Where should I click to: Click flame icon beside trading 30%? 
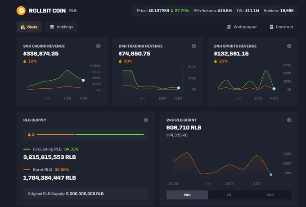[x=120, y=61]
